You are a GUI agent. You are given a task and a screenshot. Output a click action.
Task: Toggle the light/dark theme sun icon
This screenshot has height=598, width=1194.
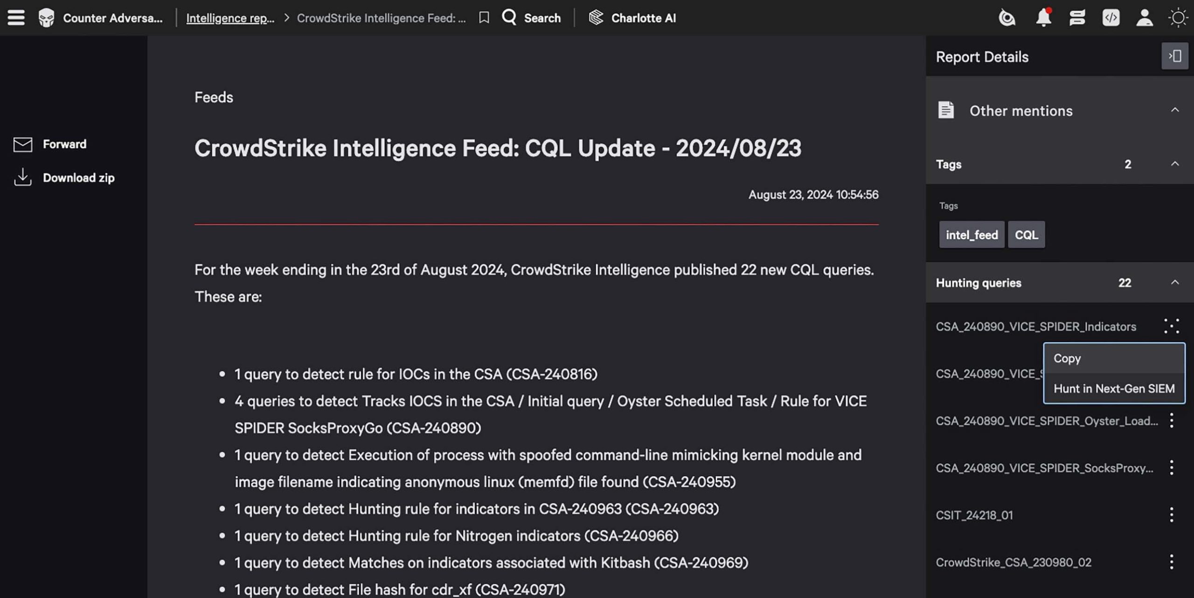click(1178, 18)
